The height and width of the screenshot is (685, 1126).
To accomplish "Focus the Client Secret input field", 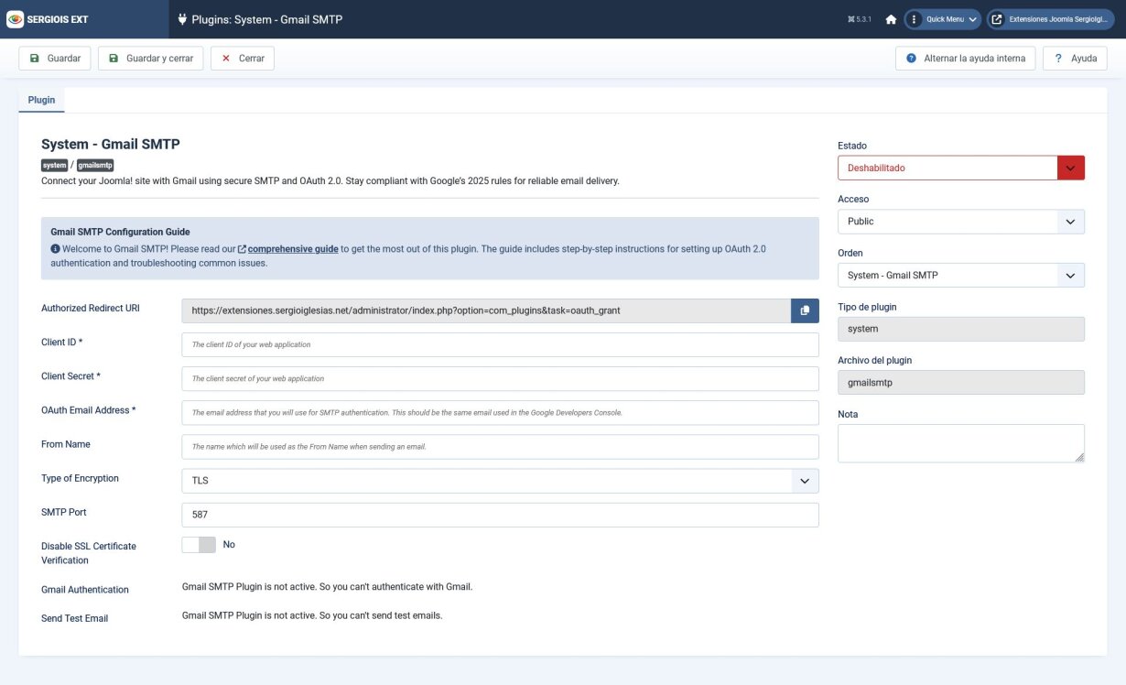I will 500,378.
